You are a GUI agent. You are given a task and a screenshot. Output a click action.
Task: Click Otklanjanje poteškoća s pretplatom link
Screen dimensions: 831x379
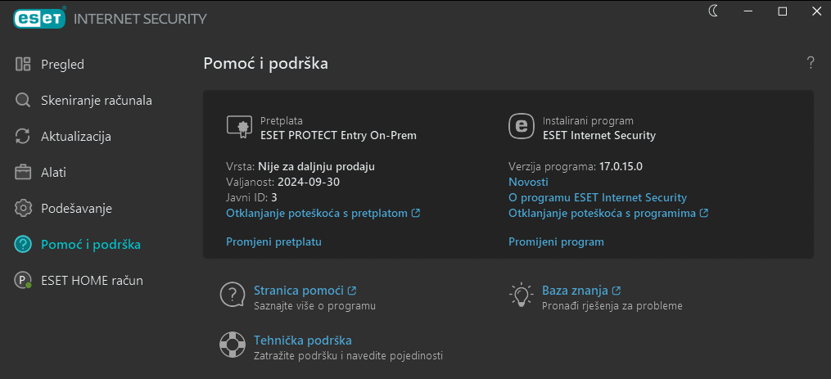click(323, 213)
